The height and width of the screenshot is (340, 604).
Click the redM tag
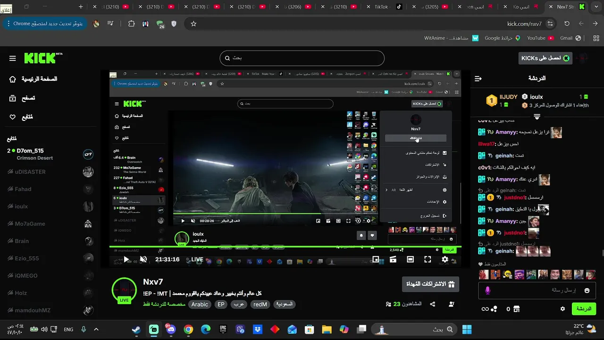[x=260, y=305]
